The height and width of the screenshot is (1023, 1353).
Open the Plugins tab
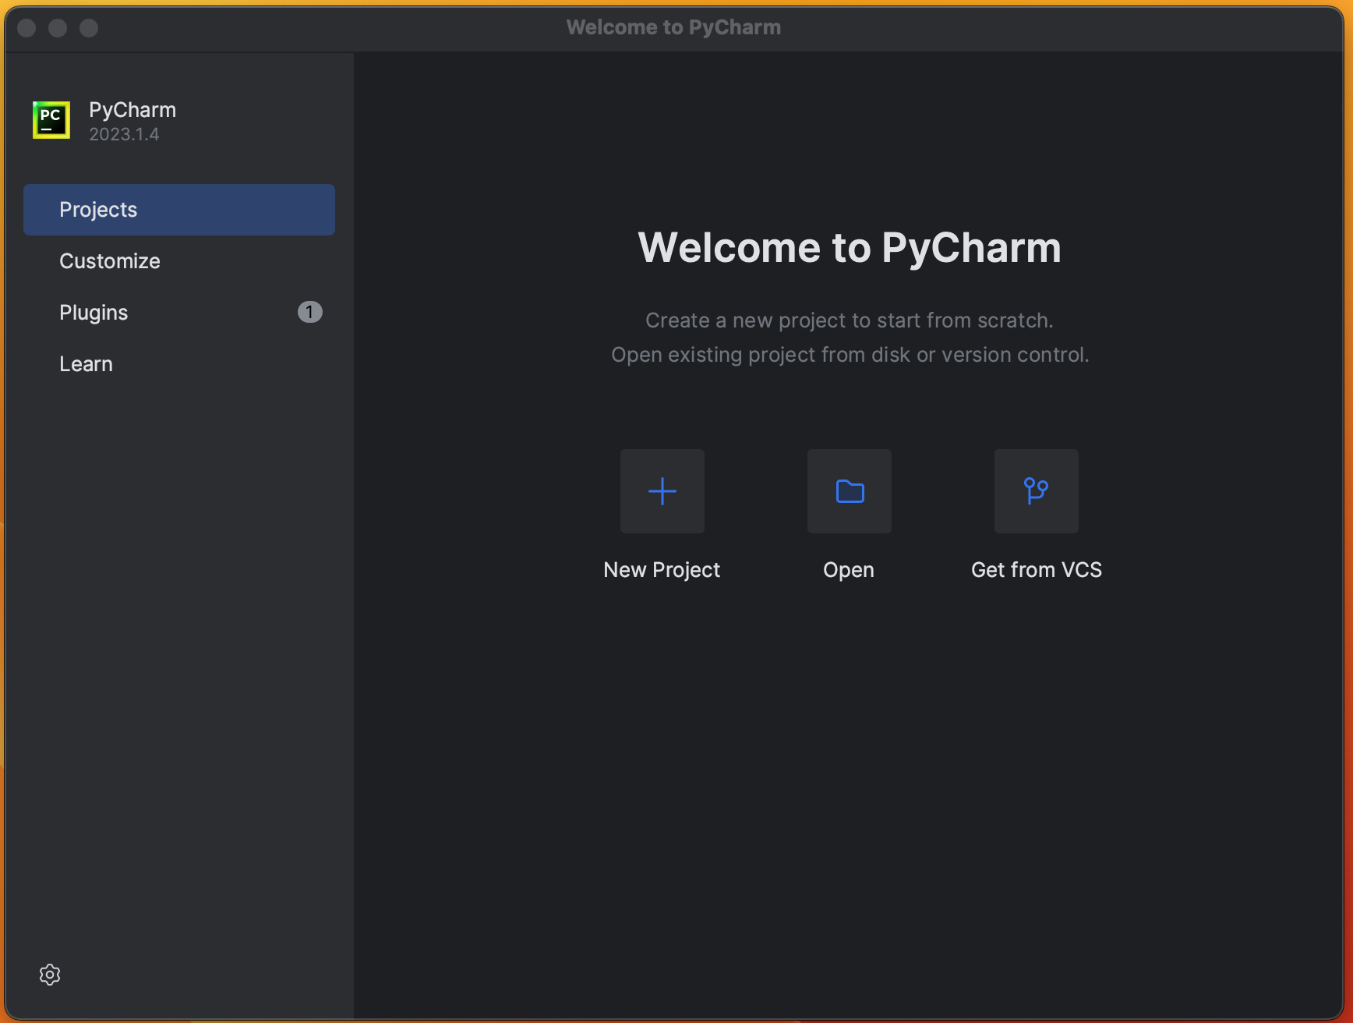tap(179, 313)
